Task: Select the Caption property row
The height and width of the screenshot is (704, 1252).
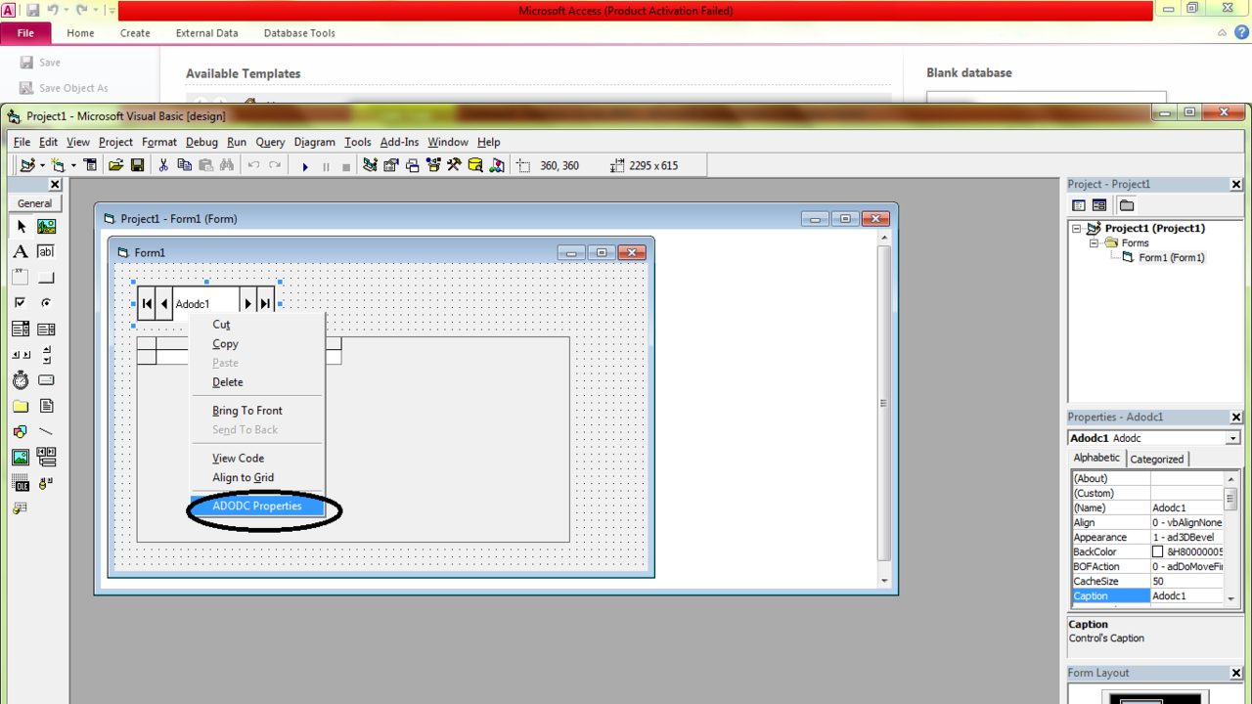Action: coord(1147,595)
